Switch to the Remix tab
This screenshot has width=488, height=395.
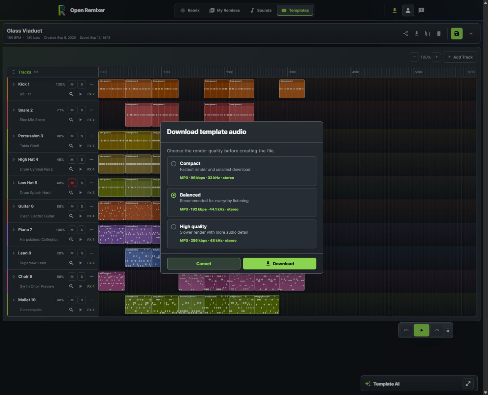[x=190, y=10]
